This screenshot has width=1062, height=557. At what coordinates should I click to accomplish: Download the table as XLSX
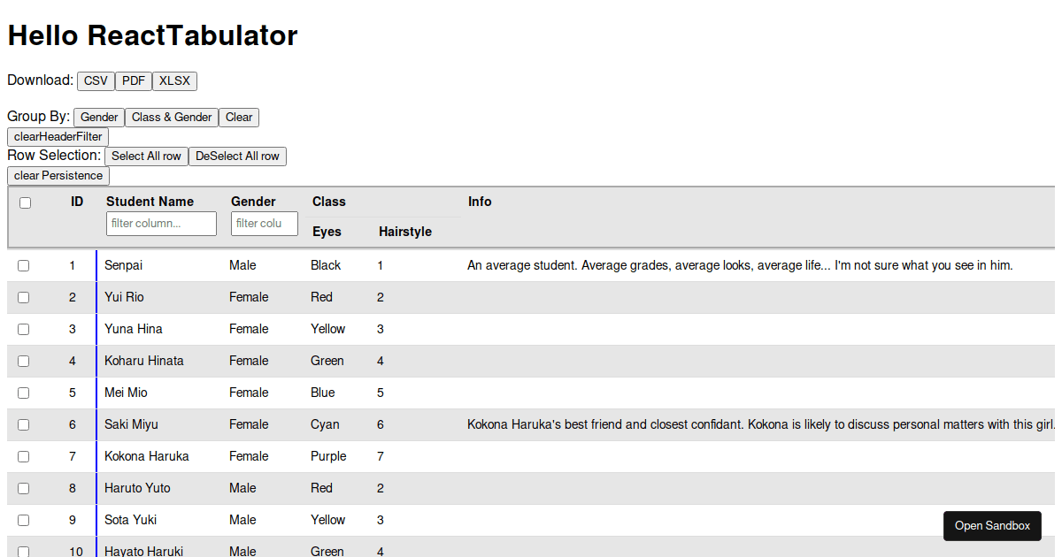point(174,80)
